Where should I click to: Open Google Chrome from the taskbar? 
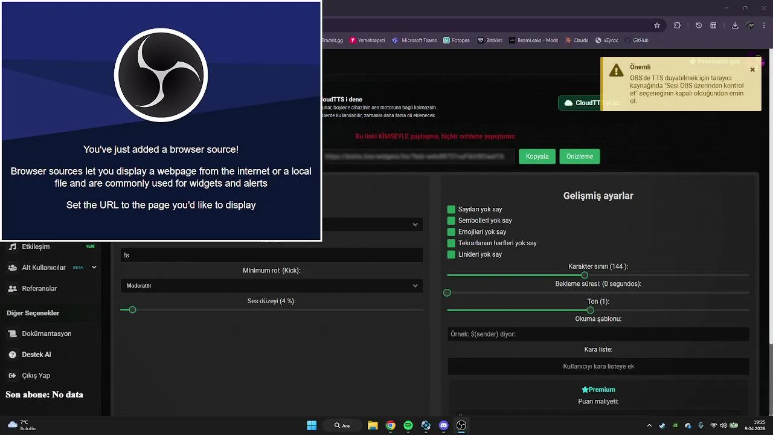click(391, 425)
